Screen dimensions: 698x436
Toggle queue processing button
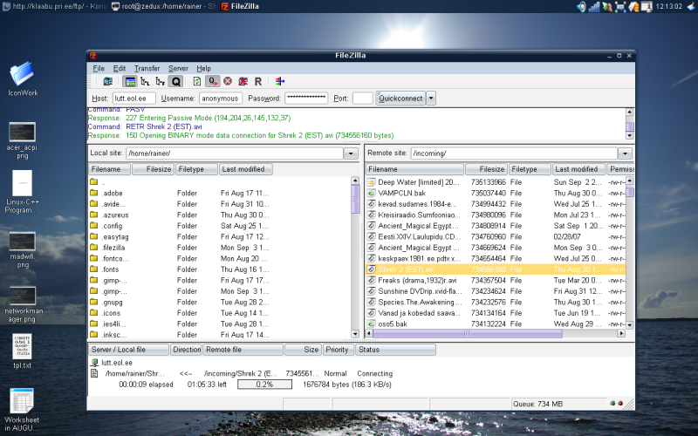[212, 81]
